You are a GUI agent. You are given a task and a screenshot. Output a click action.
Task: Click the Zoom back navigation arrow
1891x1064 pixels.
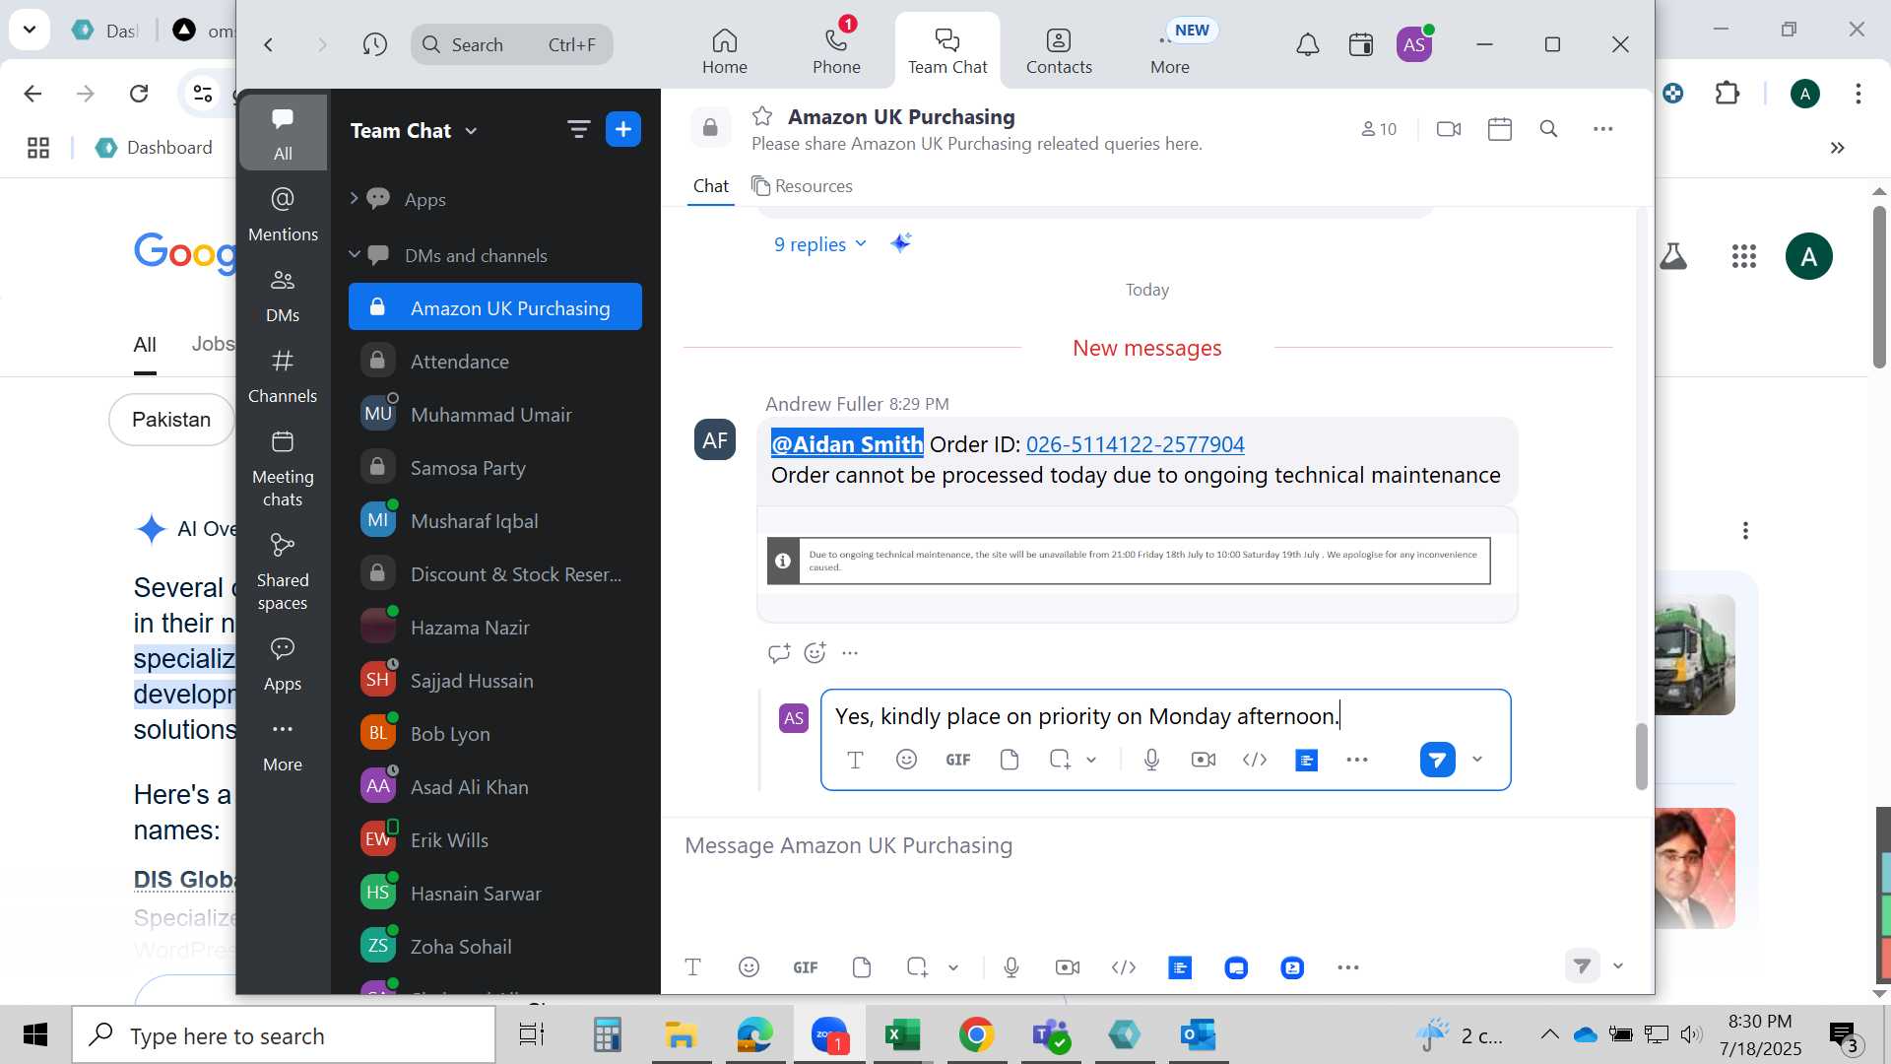(x=268, y=44)
